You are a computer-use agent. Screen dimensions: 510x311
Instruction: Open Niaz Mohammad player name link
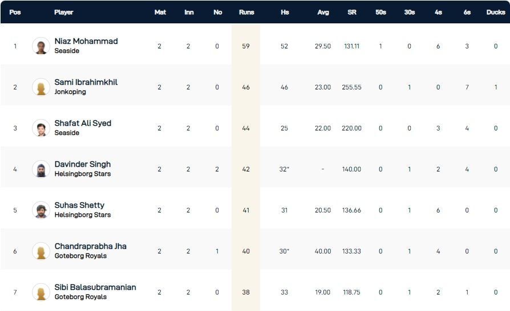(86, 42)
